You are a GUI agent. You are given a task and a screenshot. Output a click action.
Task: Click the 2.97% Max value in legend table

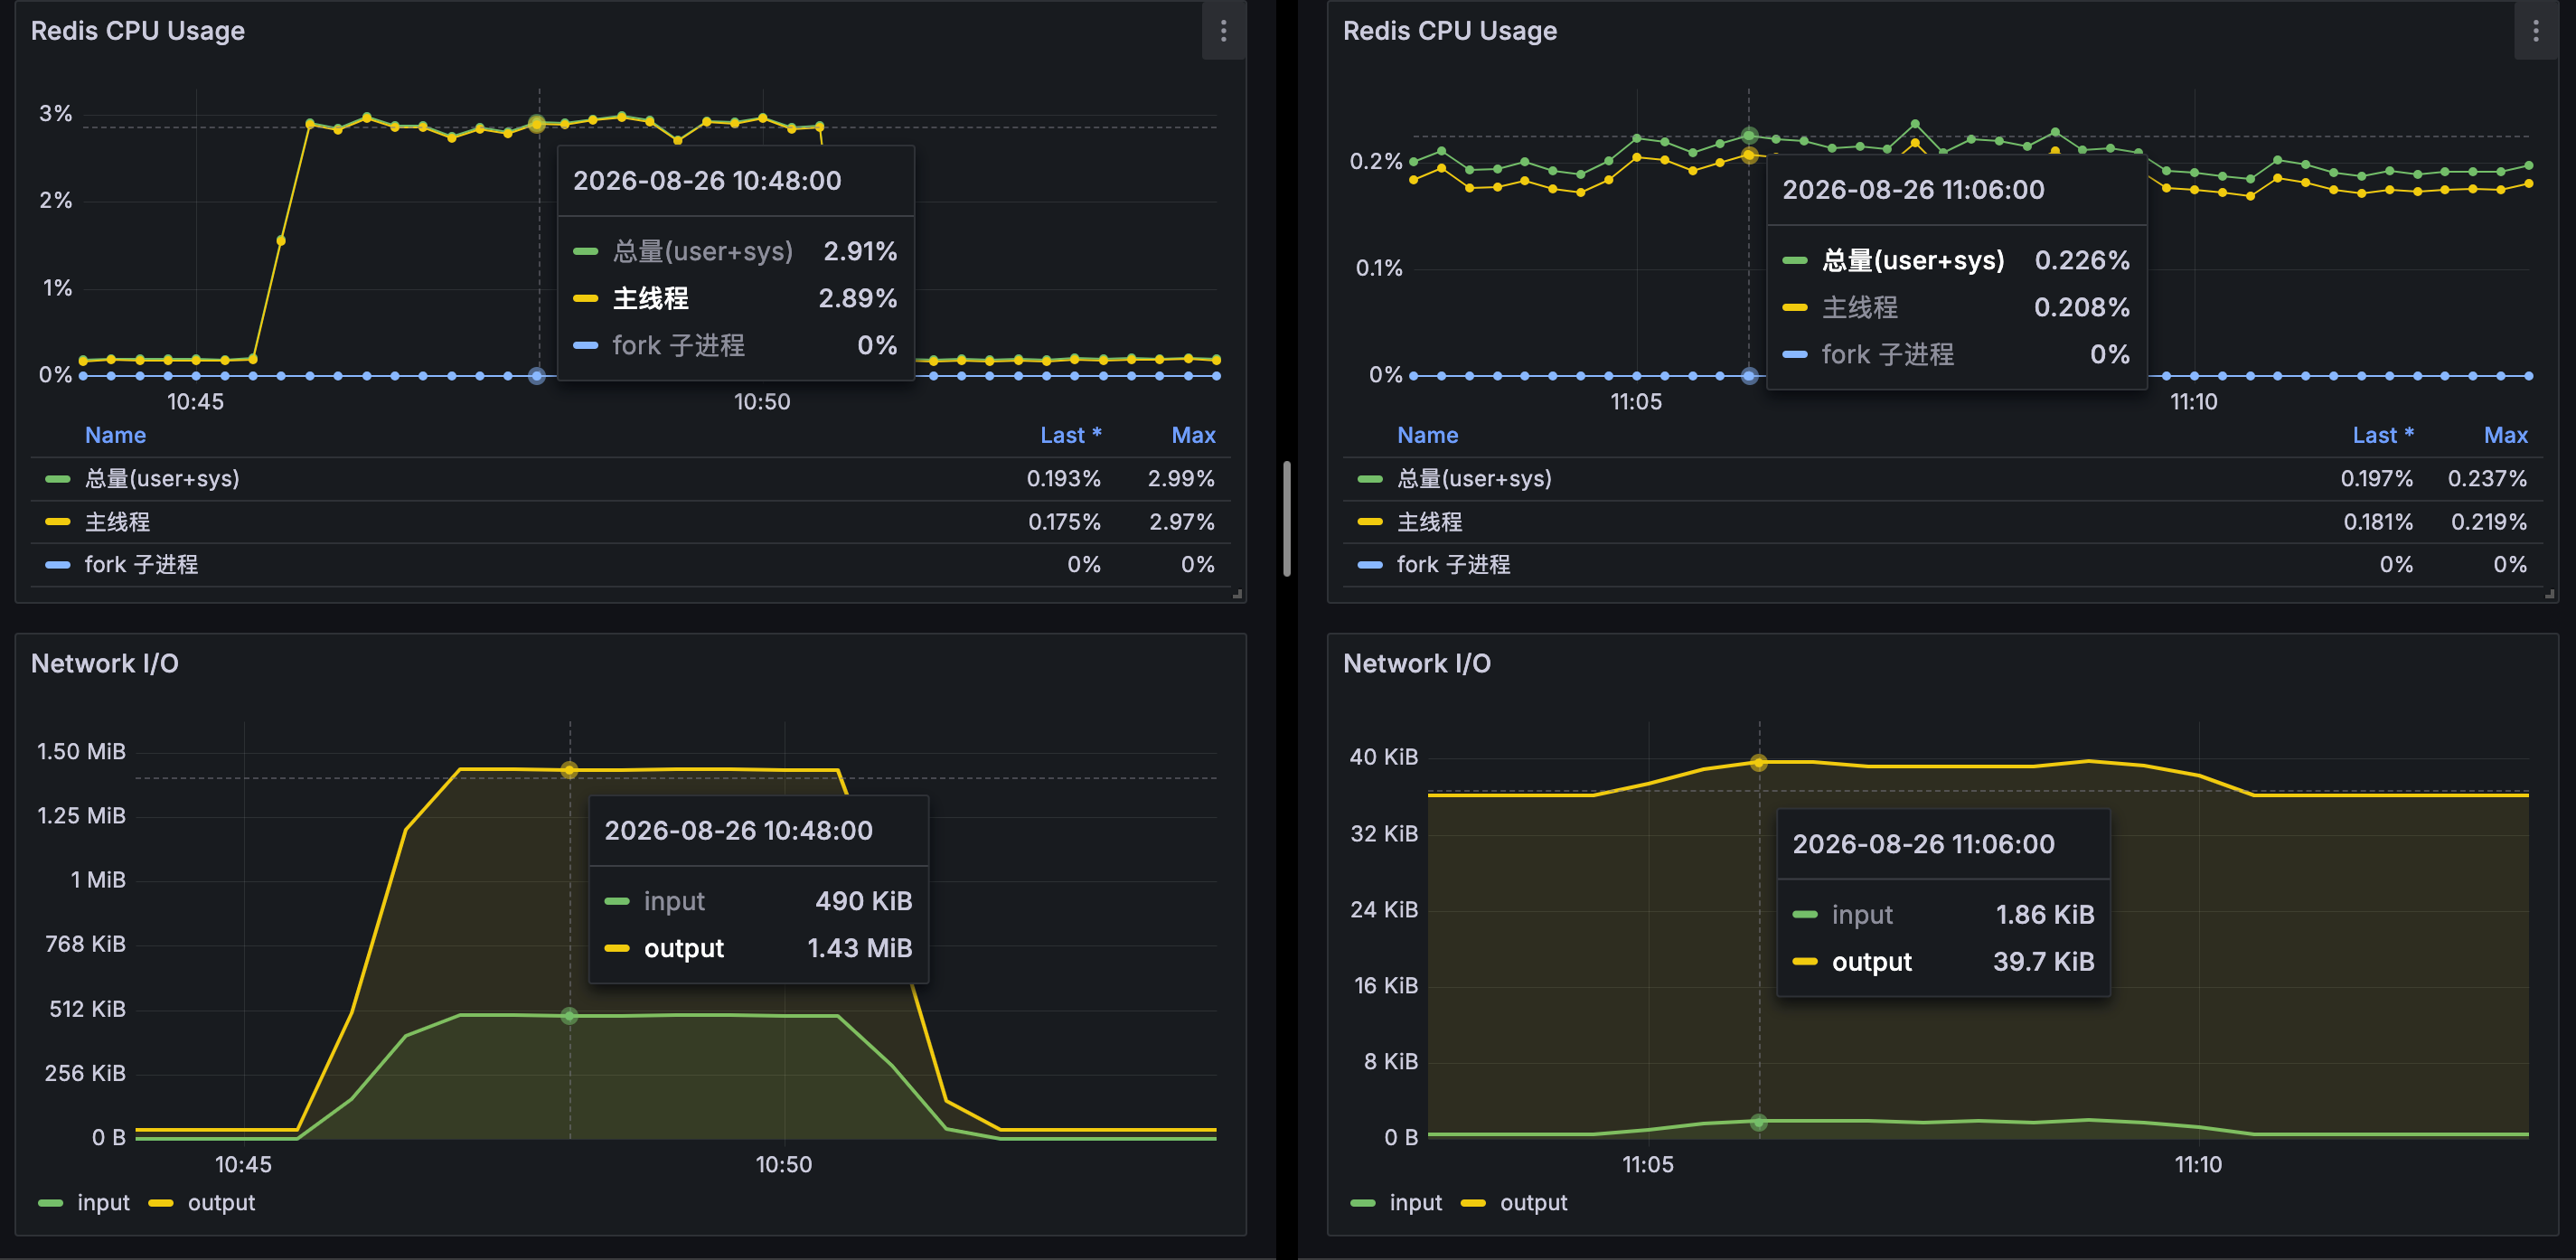(1182, 522)
